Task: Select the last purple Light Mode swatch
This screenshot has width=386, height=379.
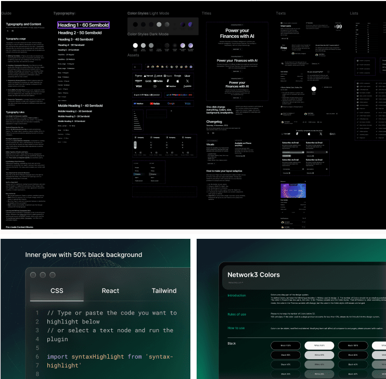Action: coord(190,24)
